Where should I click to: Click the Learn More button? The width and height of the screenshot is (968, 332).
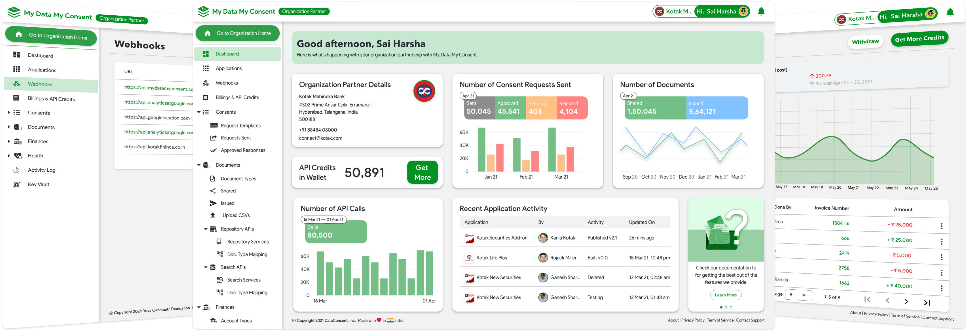[726, 295]
